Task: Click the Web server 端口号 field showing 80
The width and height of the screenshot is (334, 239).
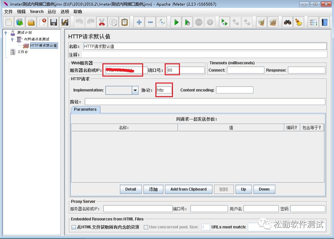Action: click(185, 70)
